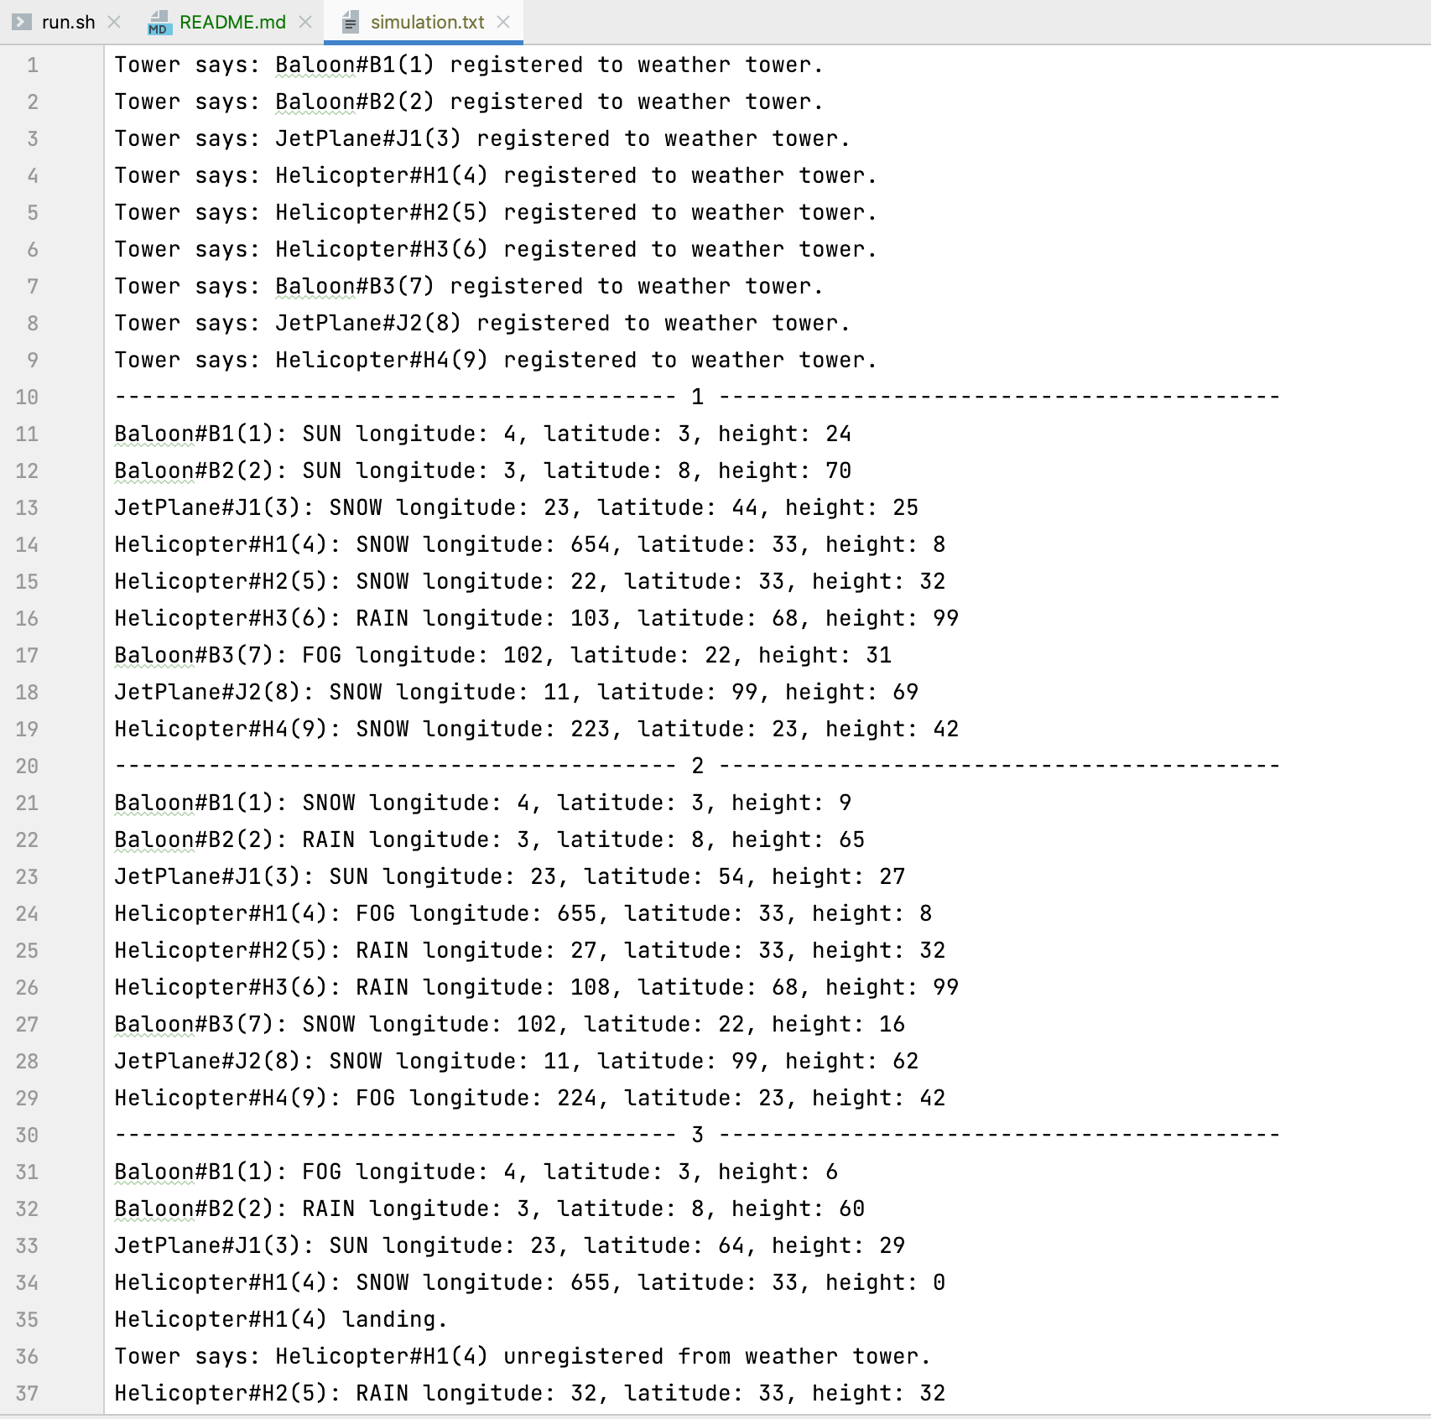Click the separator line numbered 3
This screenshot has width=1431, height=1419.
[x=697, y=1136]
